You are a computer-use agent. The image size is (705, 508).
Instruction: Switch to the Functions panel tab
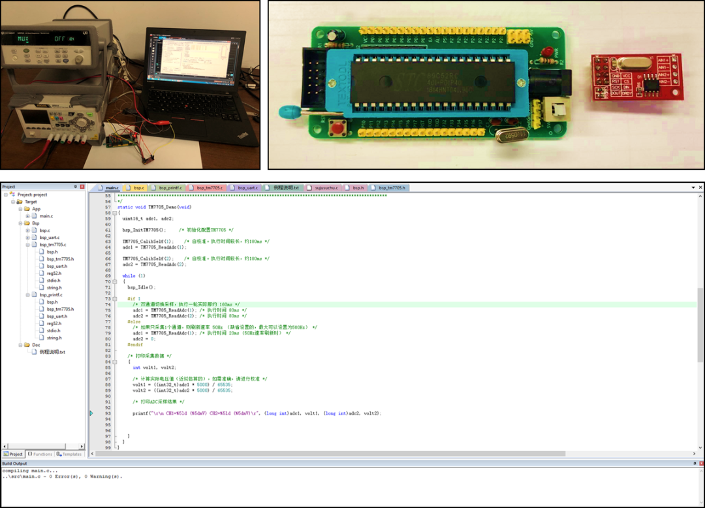pos(40,454)
